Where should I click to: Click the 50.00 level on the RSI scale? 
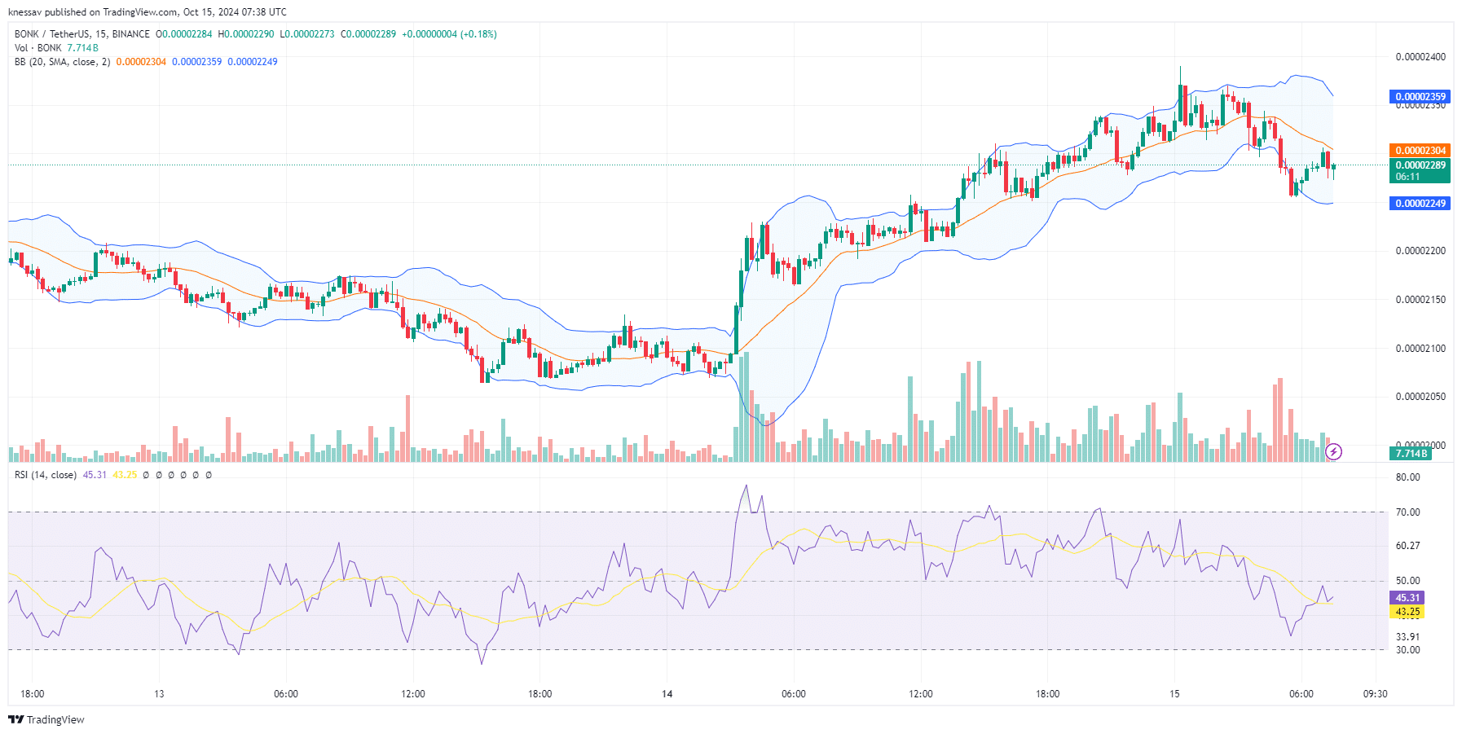point(1407,581)
